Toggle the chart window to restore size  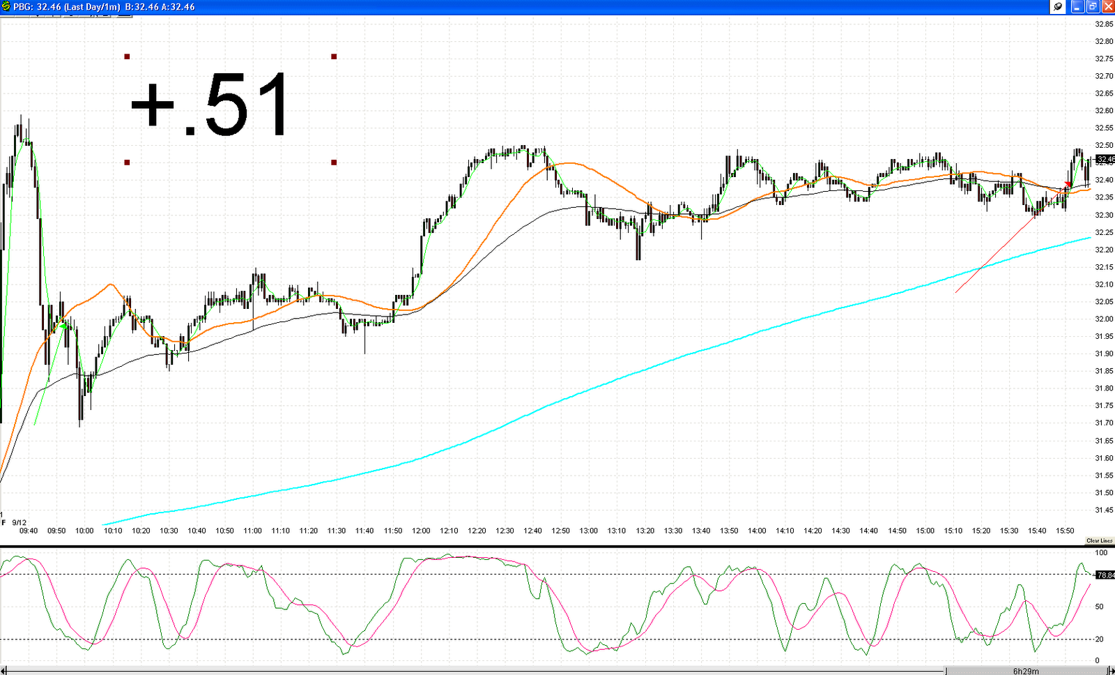click(1093, 6)
